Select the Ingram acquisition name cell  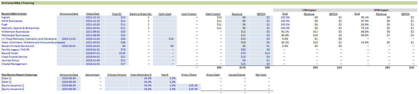point(6,17)
